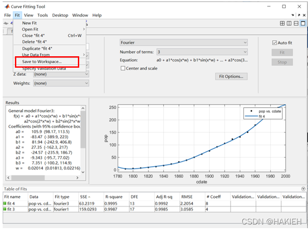Sort table by RMSE column header
This screenshot has height=229, width=308.
click(x=192, y=197)
